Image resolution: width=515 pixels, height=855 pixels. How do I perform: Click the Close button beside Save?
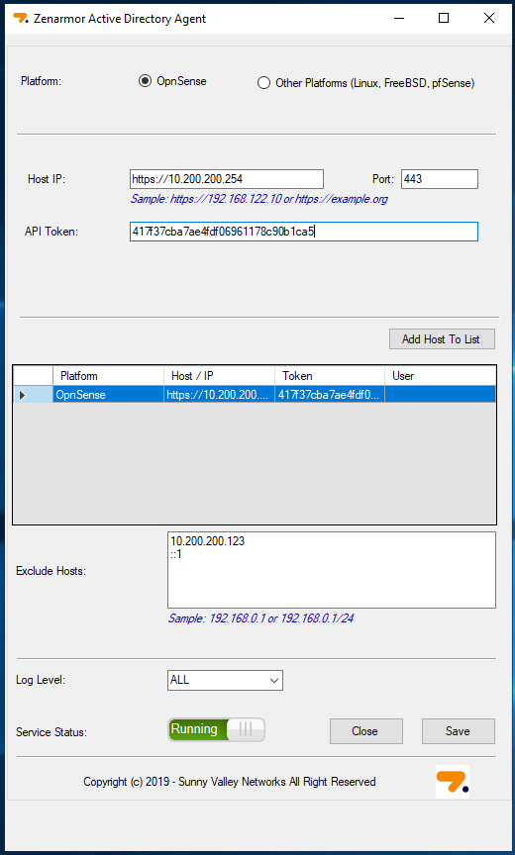366,731
